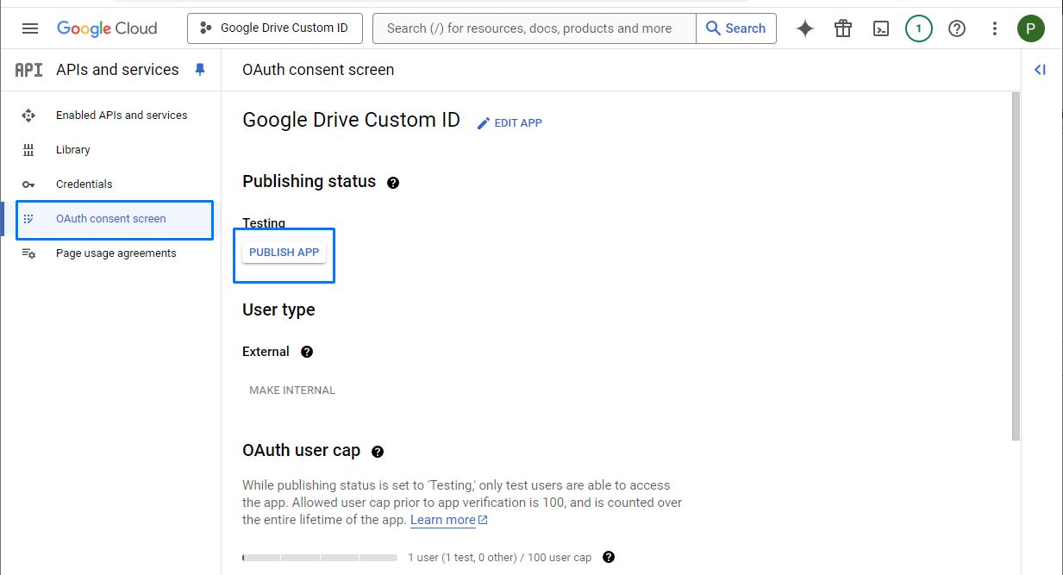Open the Gemini AI assistant
The width and height of the screenshot is (1063, 575).
(804, 28)
